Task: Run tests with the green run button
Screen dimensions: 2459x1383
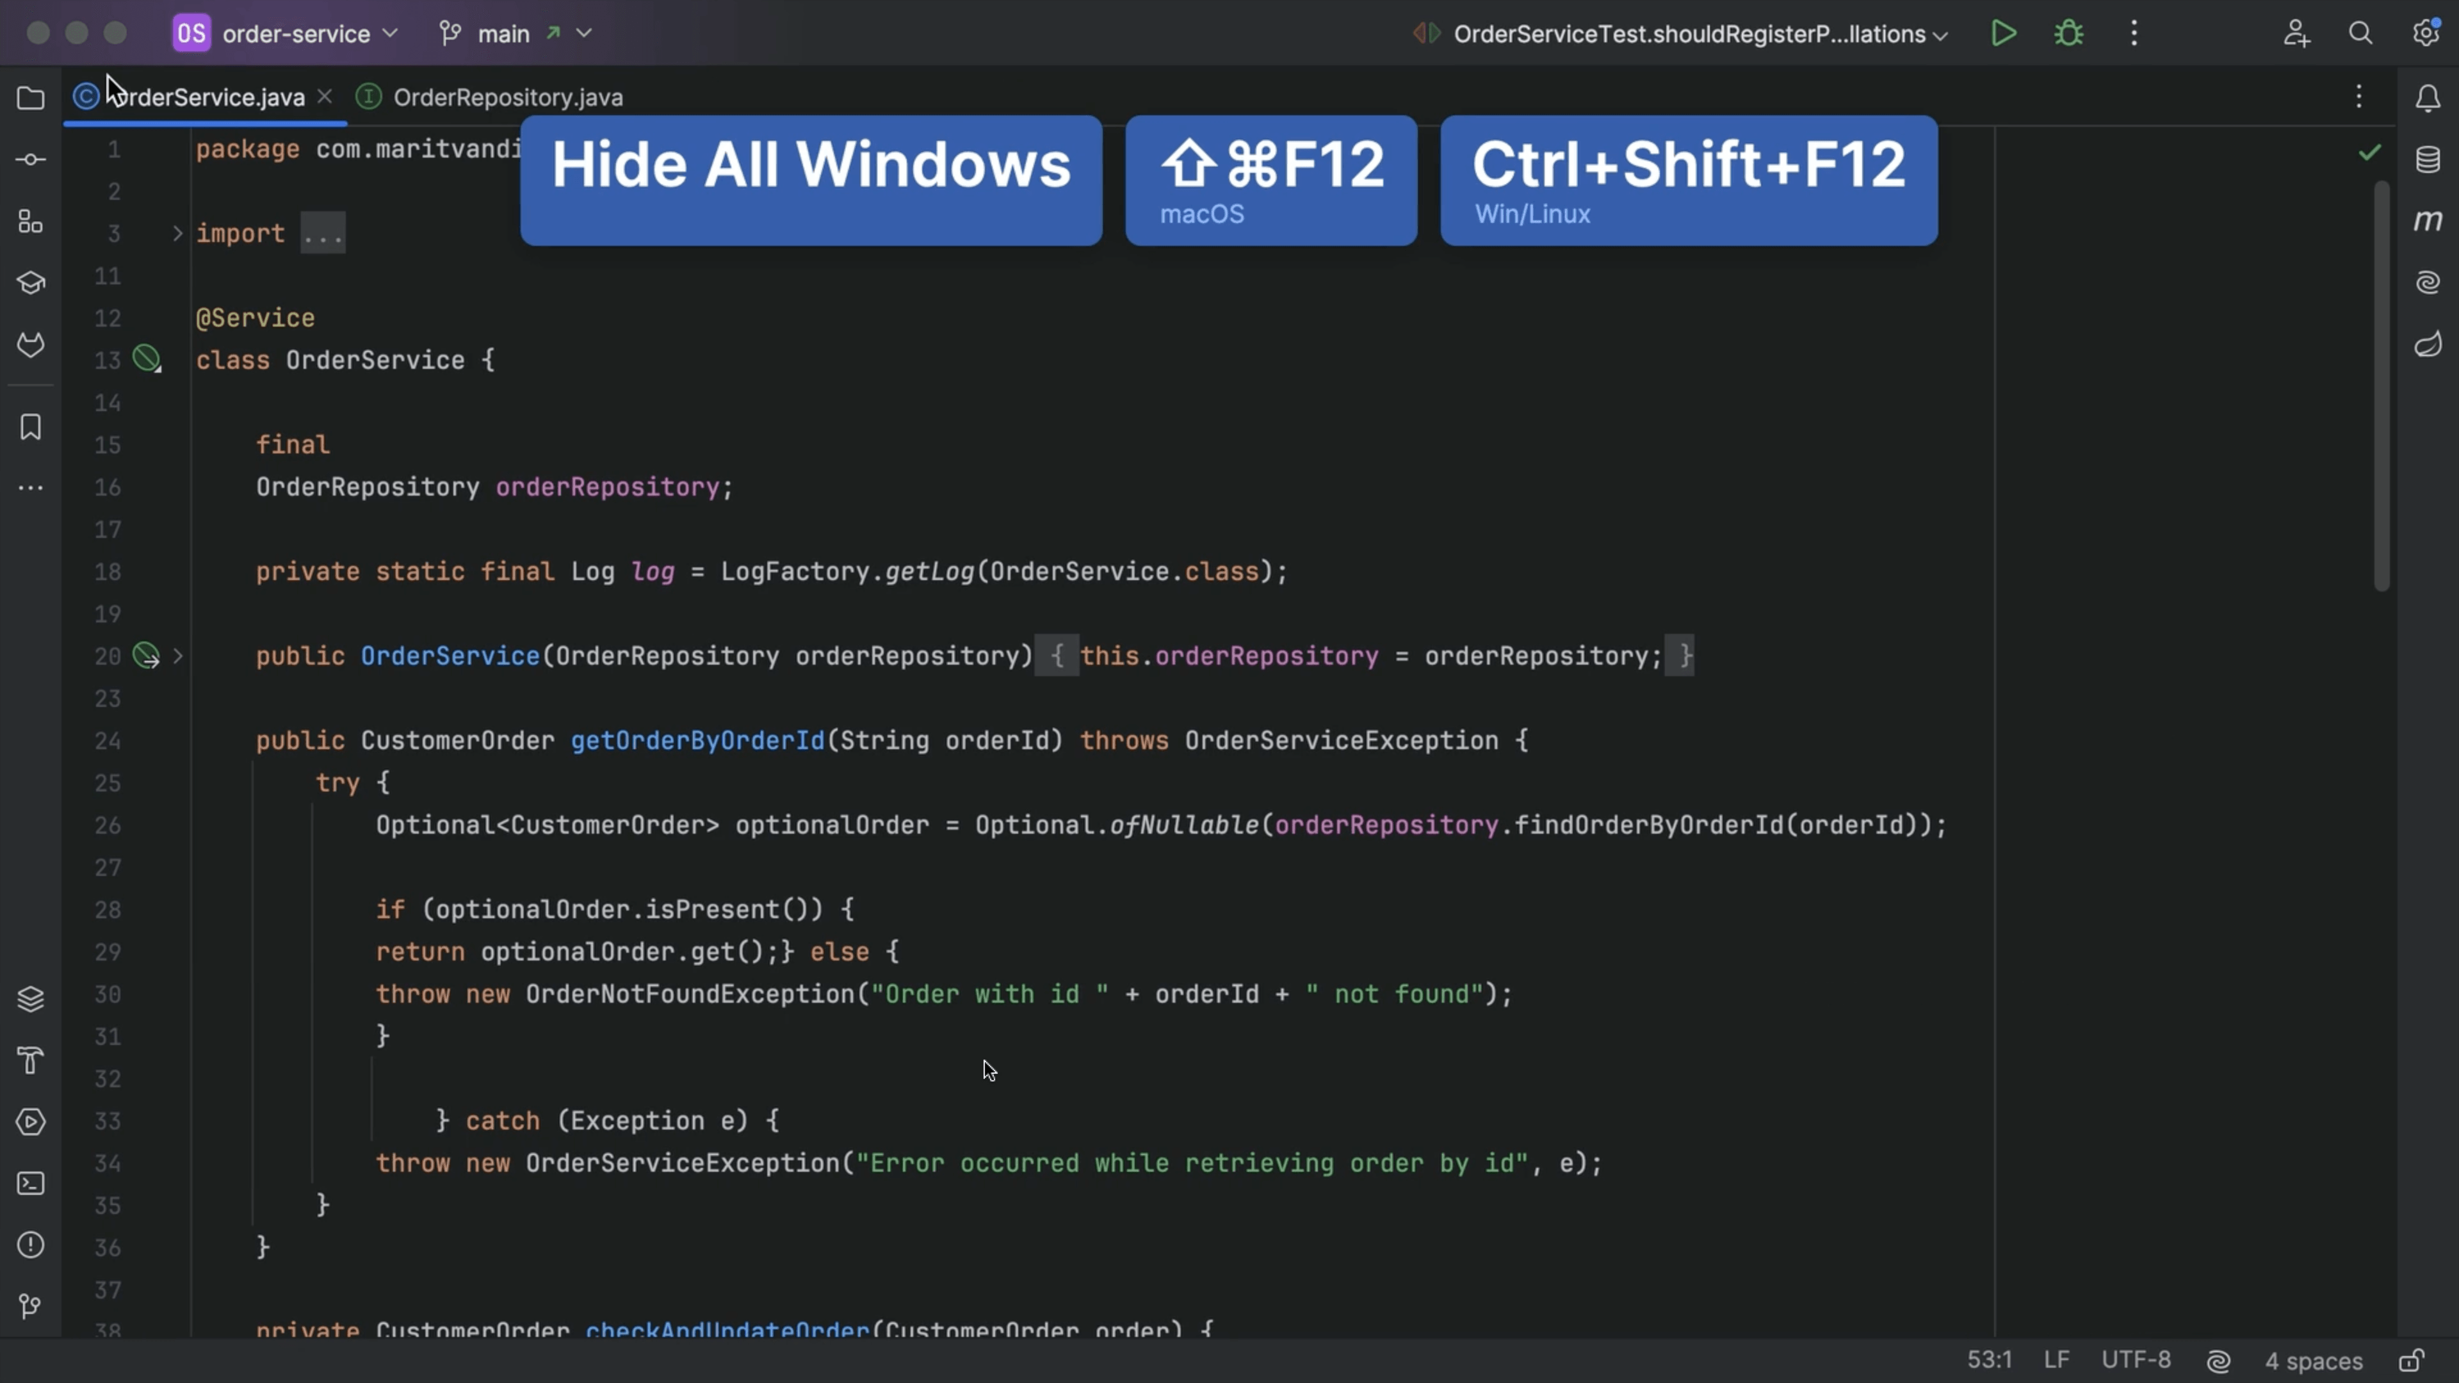Action: [x=2004, y=33]
